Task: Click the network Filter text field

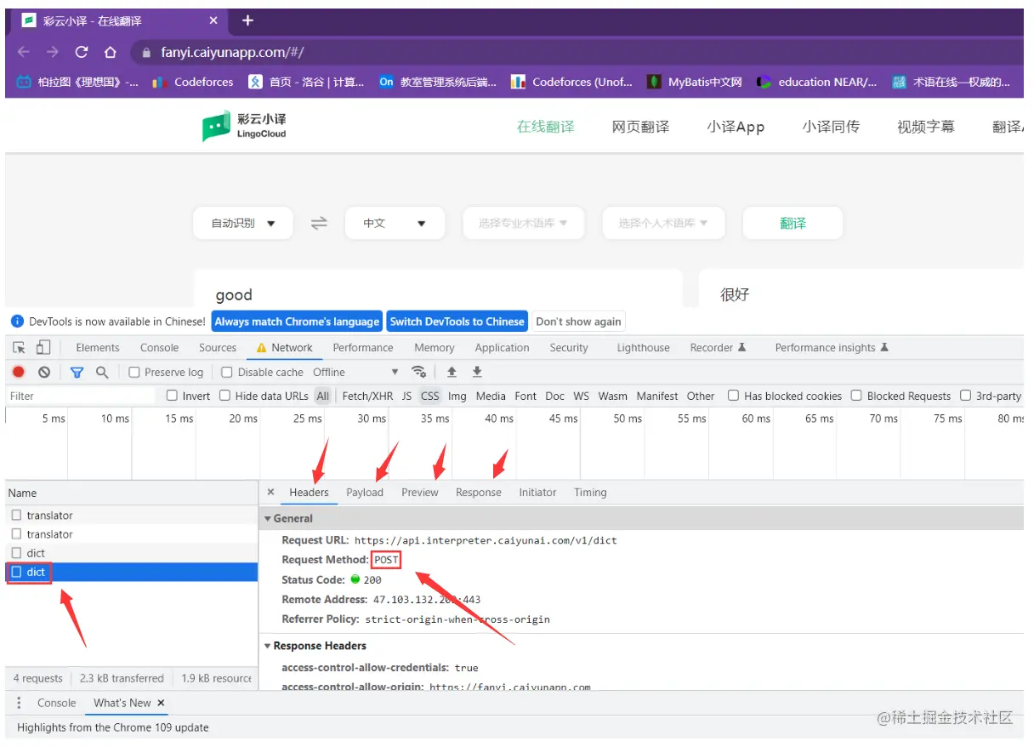Action: pos(81,396)
